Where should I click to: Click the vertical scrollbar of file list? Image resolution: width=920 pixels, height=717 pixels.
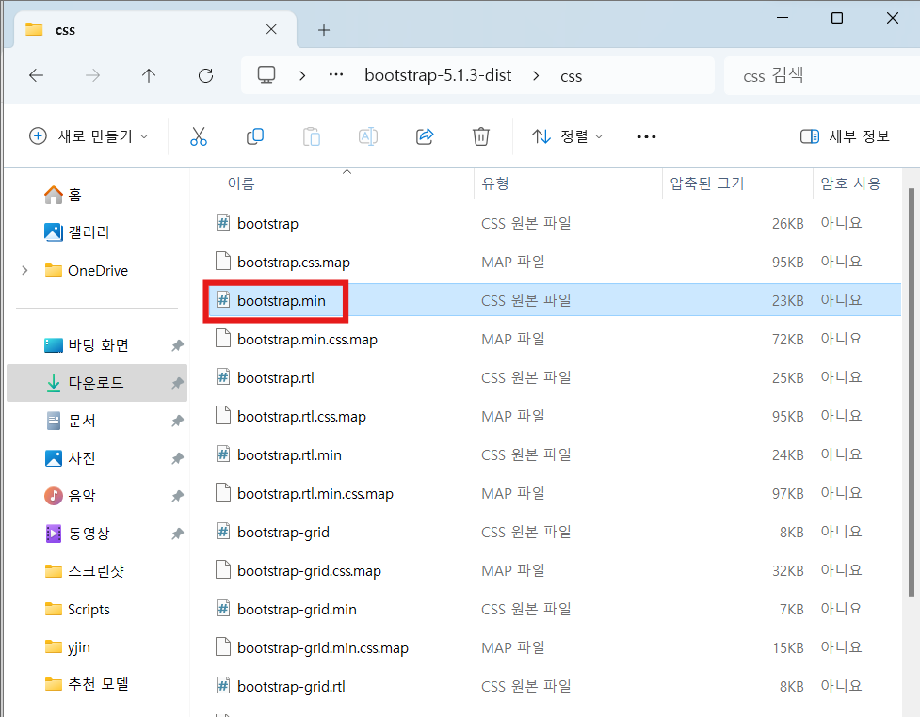click(x=911, y=391)
